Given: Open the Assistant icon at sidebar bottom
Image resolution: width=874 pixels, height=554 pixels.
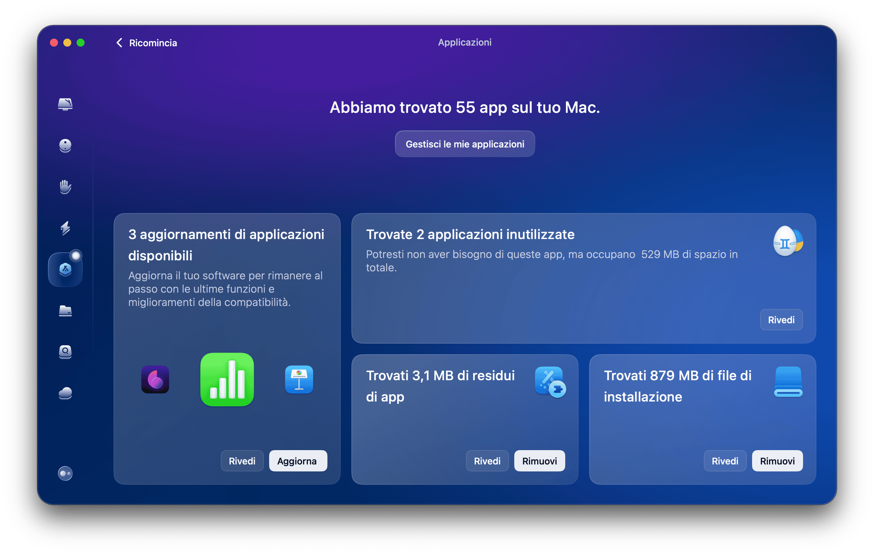Looking at the screenshot, I should point(65,473).
